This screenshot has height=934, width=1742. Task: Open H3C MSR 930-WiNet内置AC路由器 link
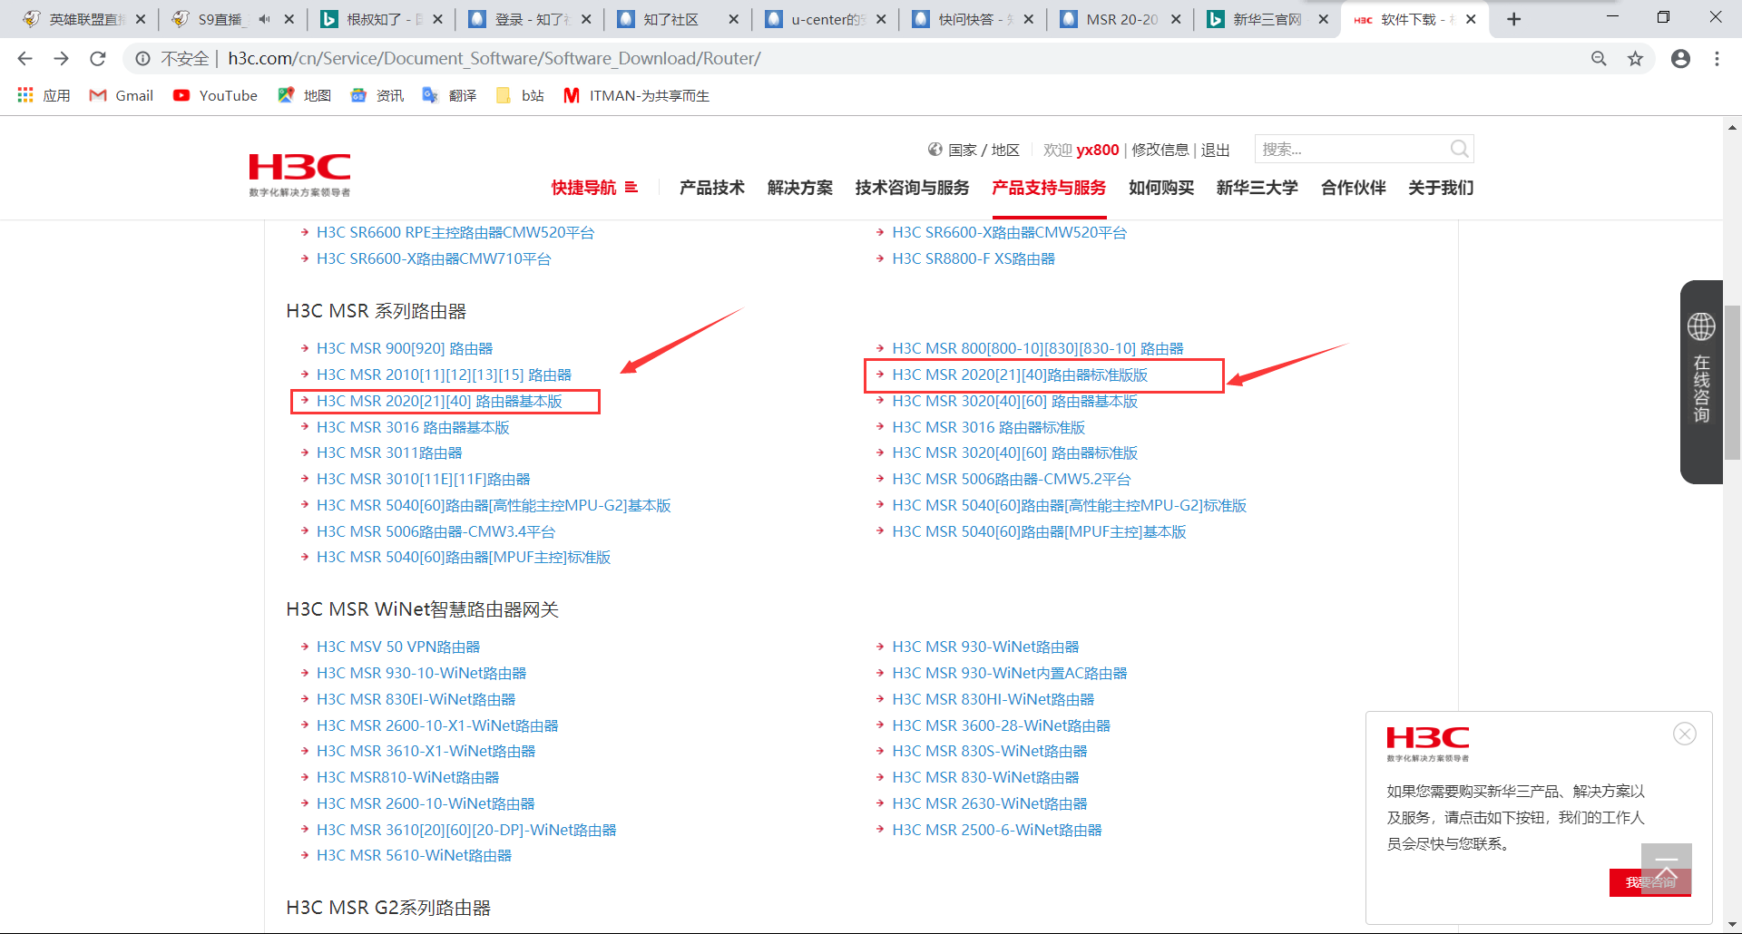(x=1010, y=673)
